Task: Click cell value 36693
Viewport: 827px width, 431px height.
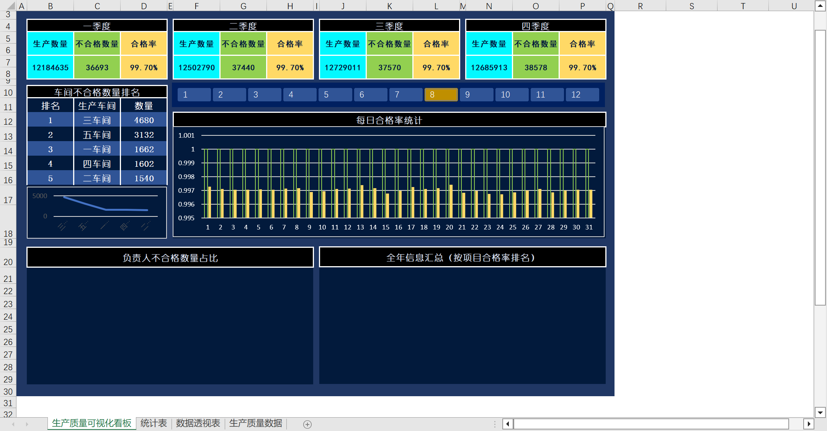Action: [x=97, y=68]
